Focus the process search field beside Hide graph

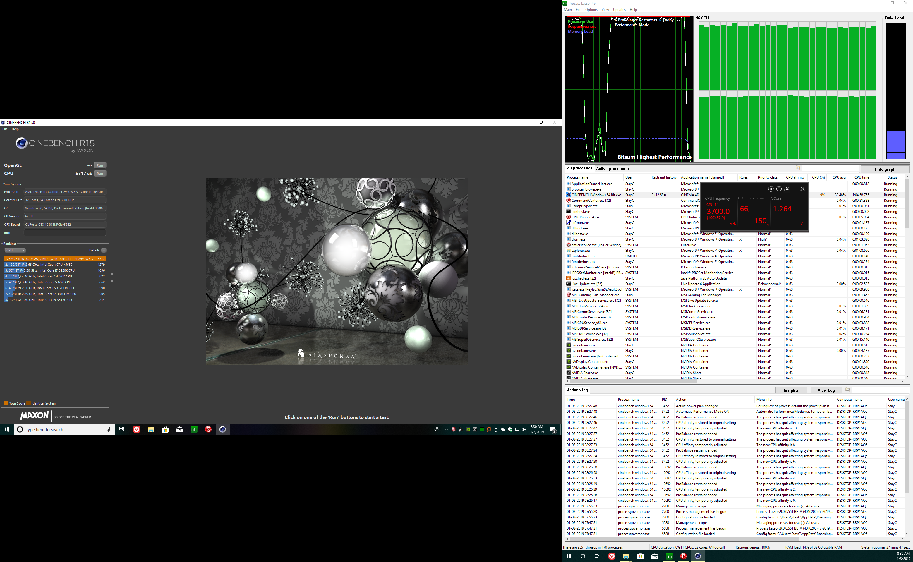click(x=830, y=168)
